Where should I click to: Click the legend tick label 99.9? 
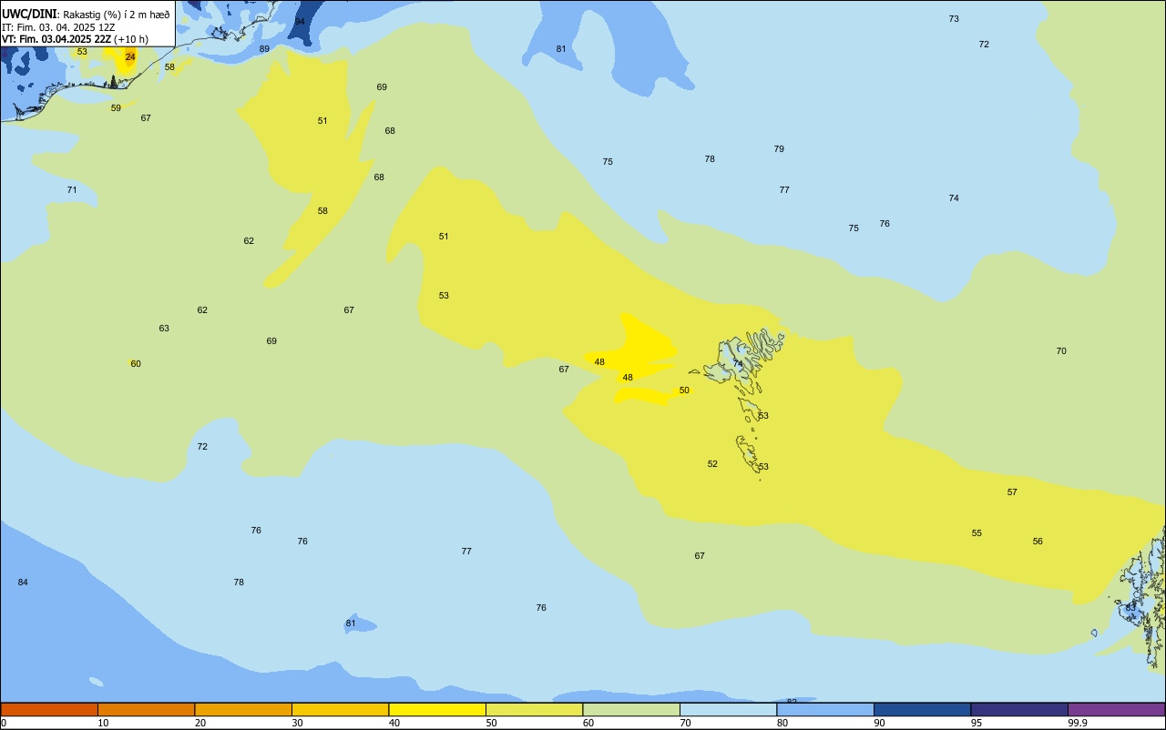[1078, 723]
